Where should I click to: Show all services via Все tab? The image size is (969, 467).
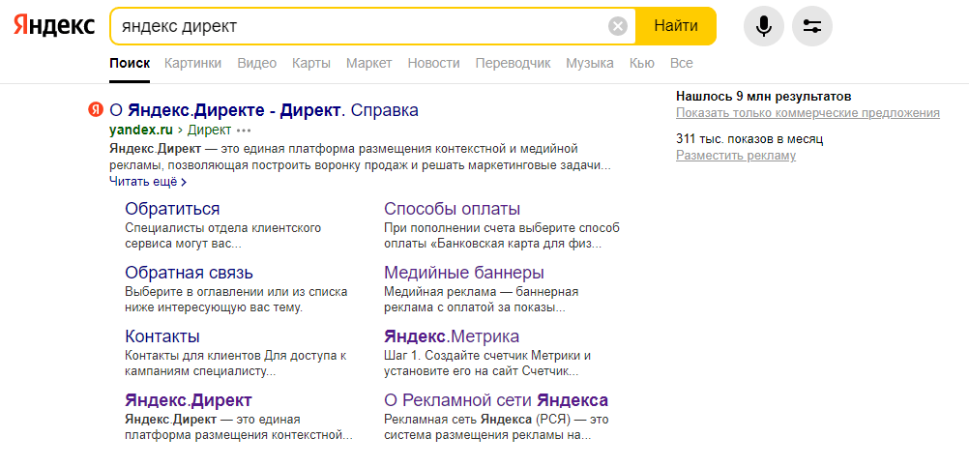click(682, 63)
